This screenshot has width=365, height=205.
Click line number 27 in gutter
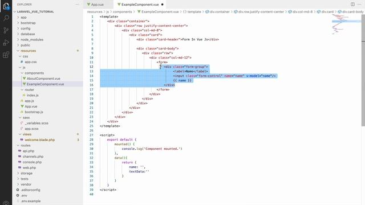91,135
